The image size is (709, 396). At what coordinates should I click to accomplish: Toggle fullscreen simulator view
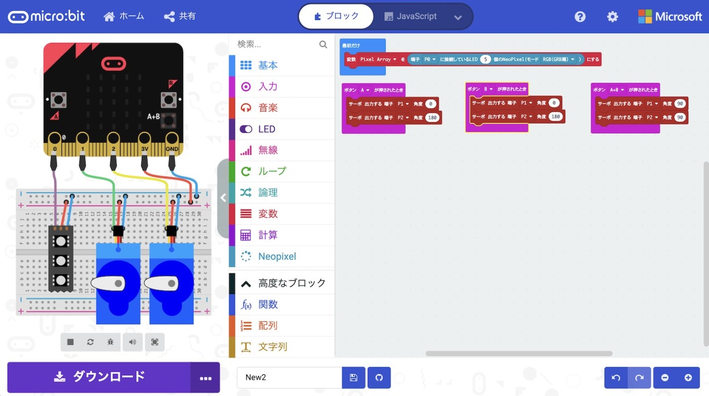154,342
